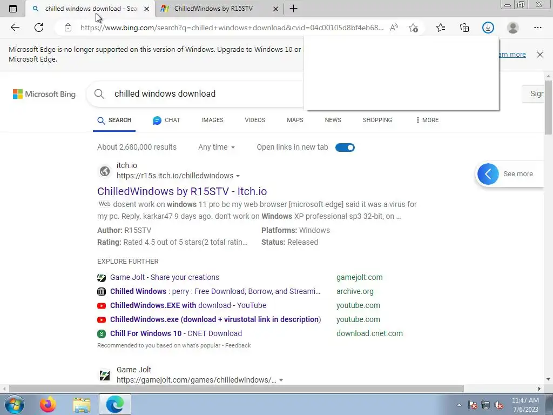Screen dimensions: 553x415
Task: Click the Bing search magnifier icon
Action: (x=99, y=94)
